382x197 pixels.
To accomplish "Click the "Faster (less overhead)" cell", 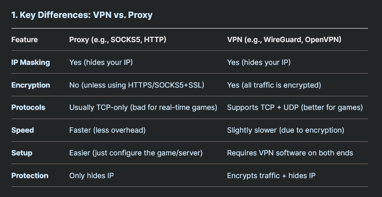I will pyautogui.click(x=107, y=130).
